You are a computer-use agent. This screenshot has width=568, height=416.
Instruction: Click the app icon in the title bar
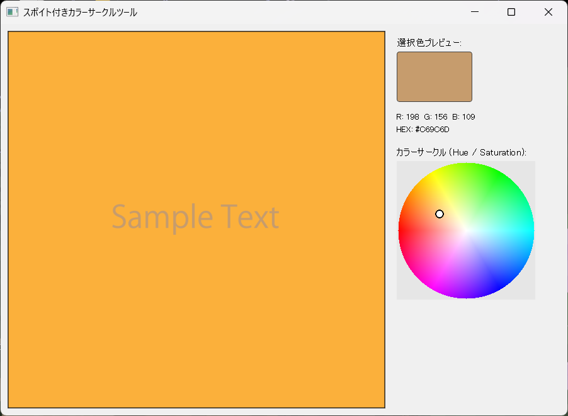(x=12, y=12)
